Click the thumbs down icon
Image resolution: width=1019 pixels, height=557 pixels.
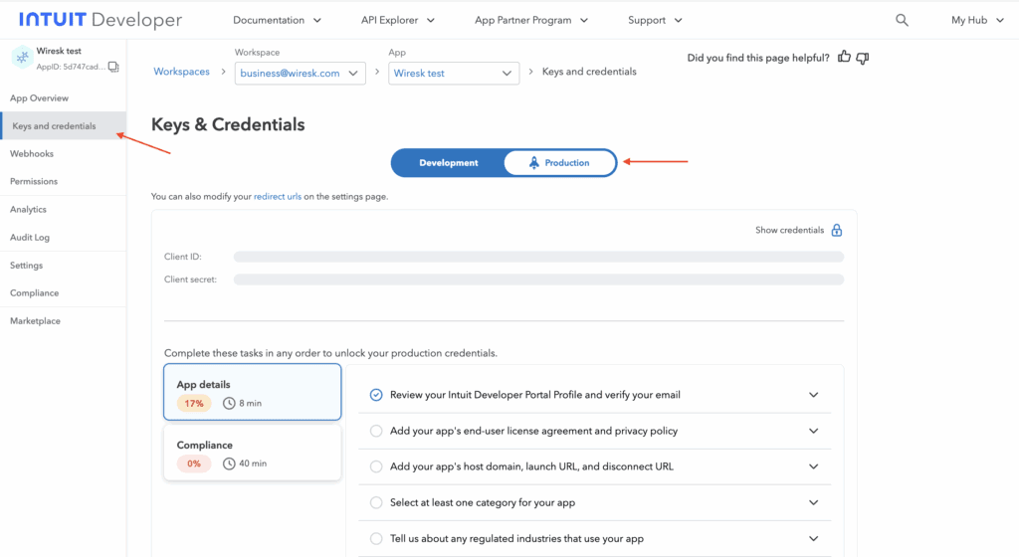pyautogui.click(x=863, y=58)
